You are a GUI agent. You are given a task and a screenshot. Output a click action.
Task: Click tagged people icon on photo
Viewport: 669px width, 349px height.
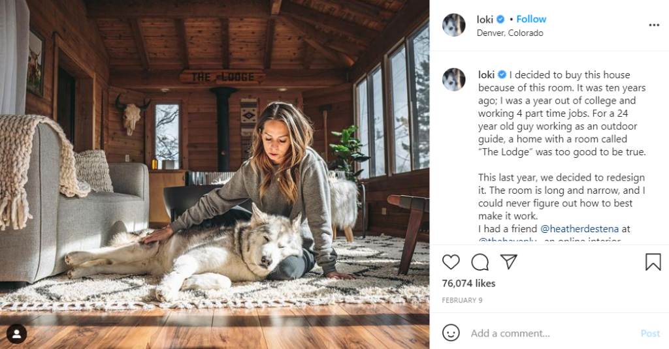pyautogui.click(x=16, y=333)
